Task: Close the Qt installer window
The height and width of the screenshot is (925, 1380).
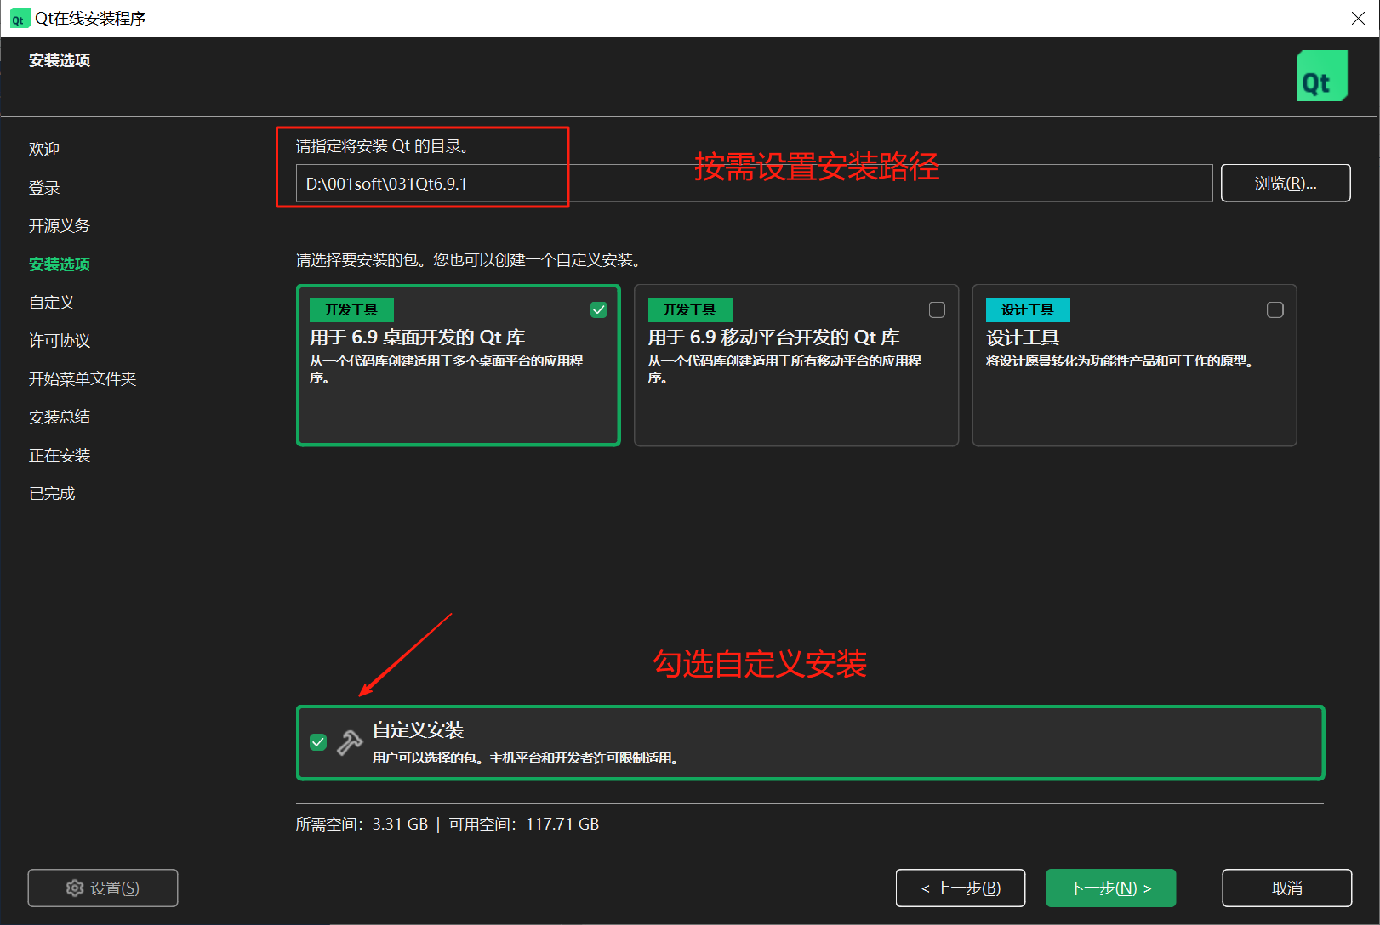Action: [1358, 19]
